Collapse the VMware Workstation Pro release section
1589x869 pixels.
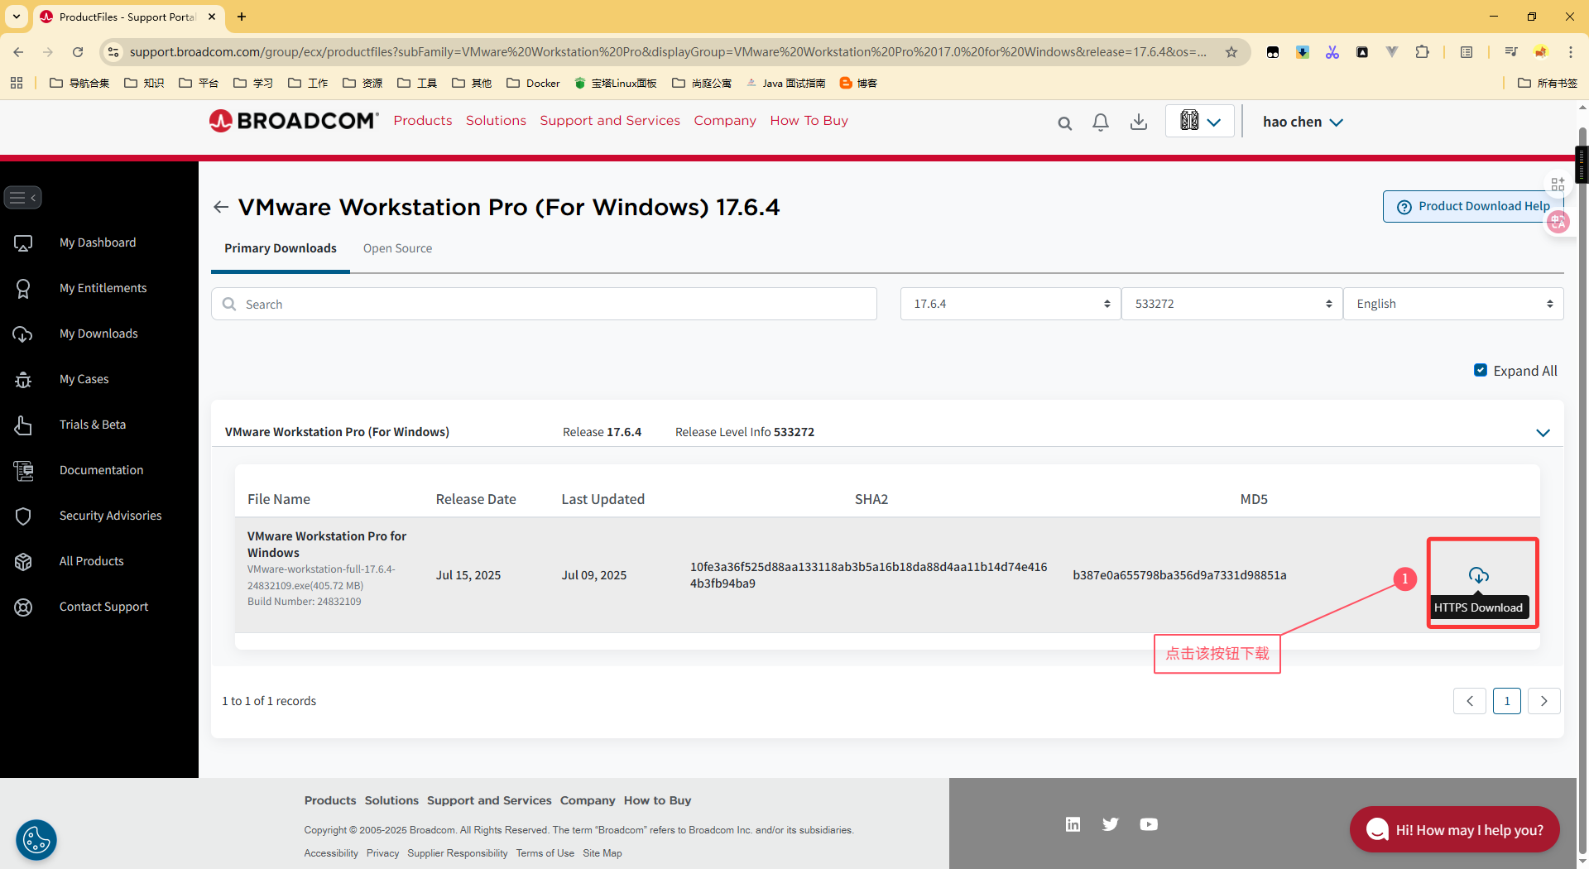tap(1543, 433)
